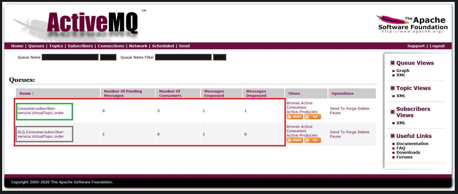Viewport: 458px width, 194px height.
Task: Open XML under Subscribers Views
Action: click(401, 123)
